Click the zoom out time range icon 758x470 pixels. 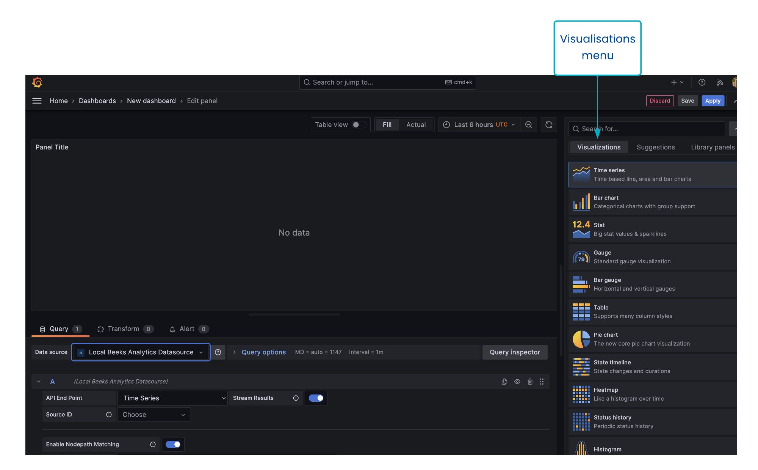529,125
